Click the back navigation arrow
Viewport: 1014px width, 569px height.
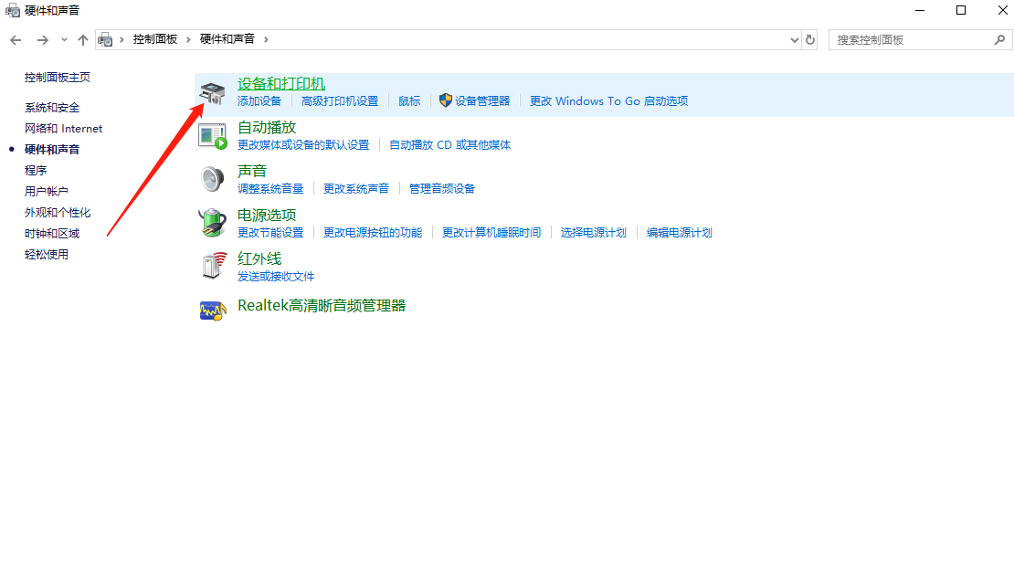pos(16,39)
